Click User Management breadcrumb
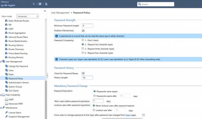202x119 pixels. [60, 13]
